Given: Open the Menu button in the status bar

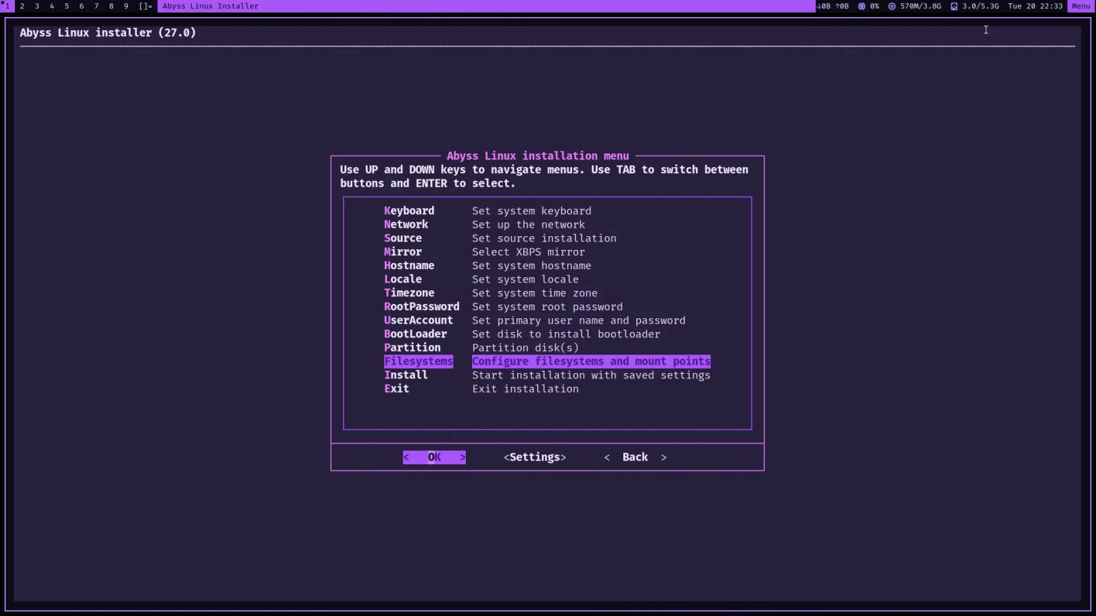Looking at the screenshot, I should tap(1080, 6).
